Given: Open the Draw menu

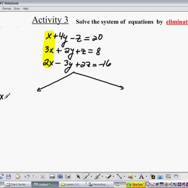Looking at the screenshot, I should click(17, 9).
